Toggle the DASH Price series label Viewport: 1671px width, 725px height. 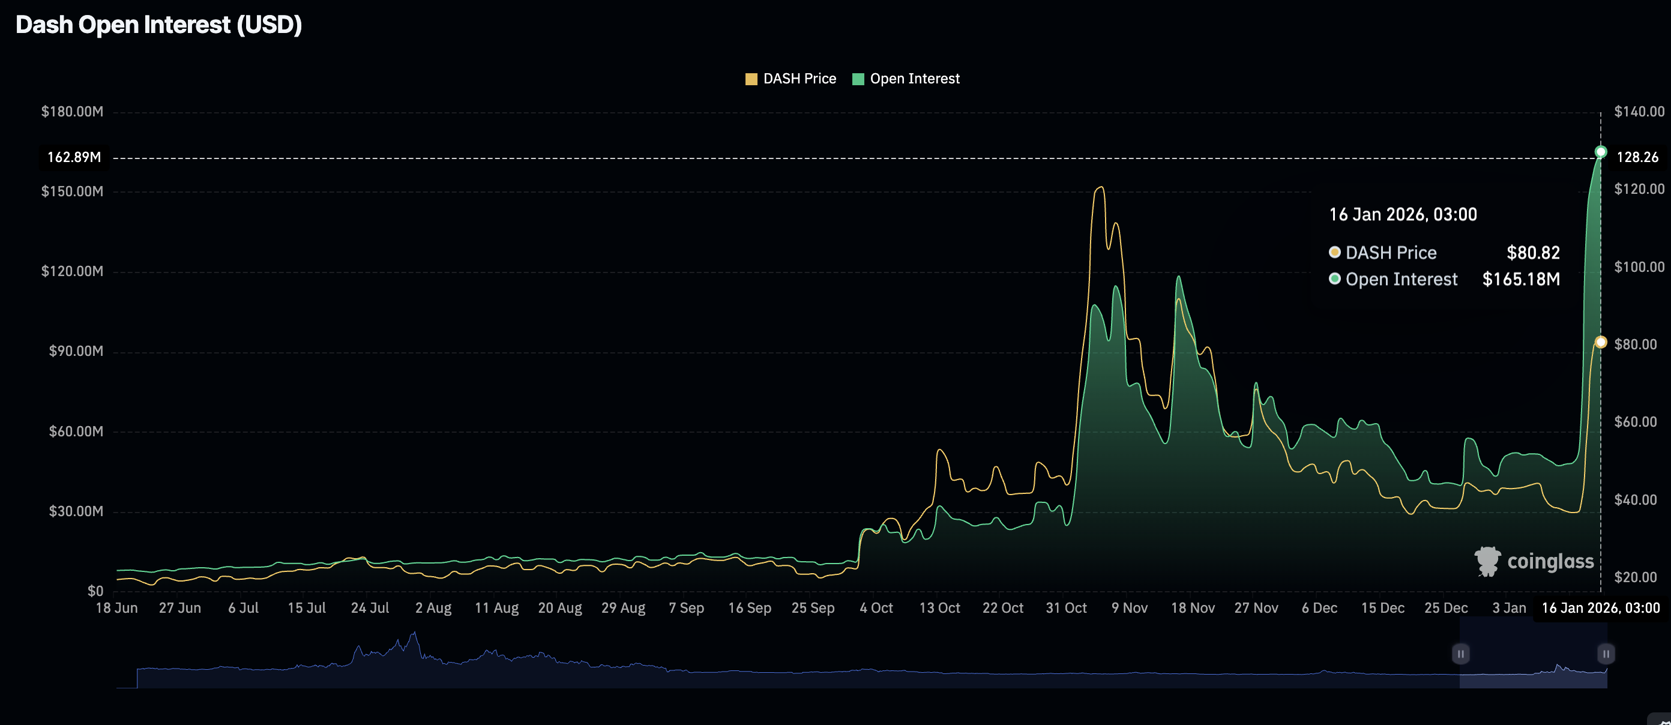click(799, 79)
